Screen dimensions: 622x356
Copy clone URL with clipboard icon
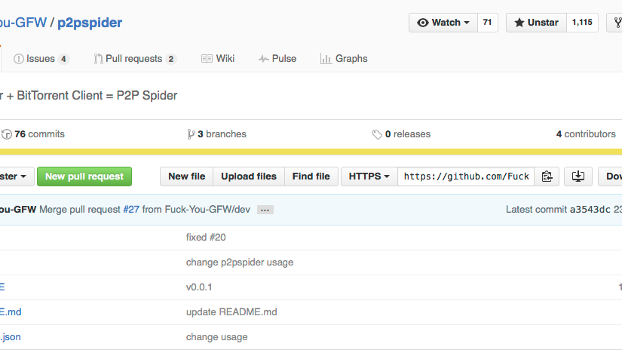(x=547, y=176)
